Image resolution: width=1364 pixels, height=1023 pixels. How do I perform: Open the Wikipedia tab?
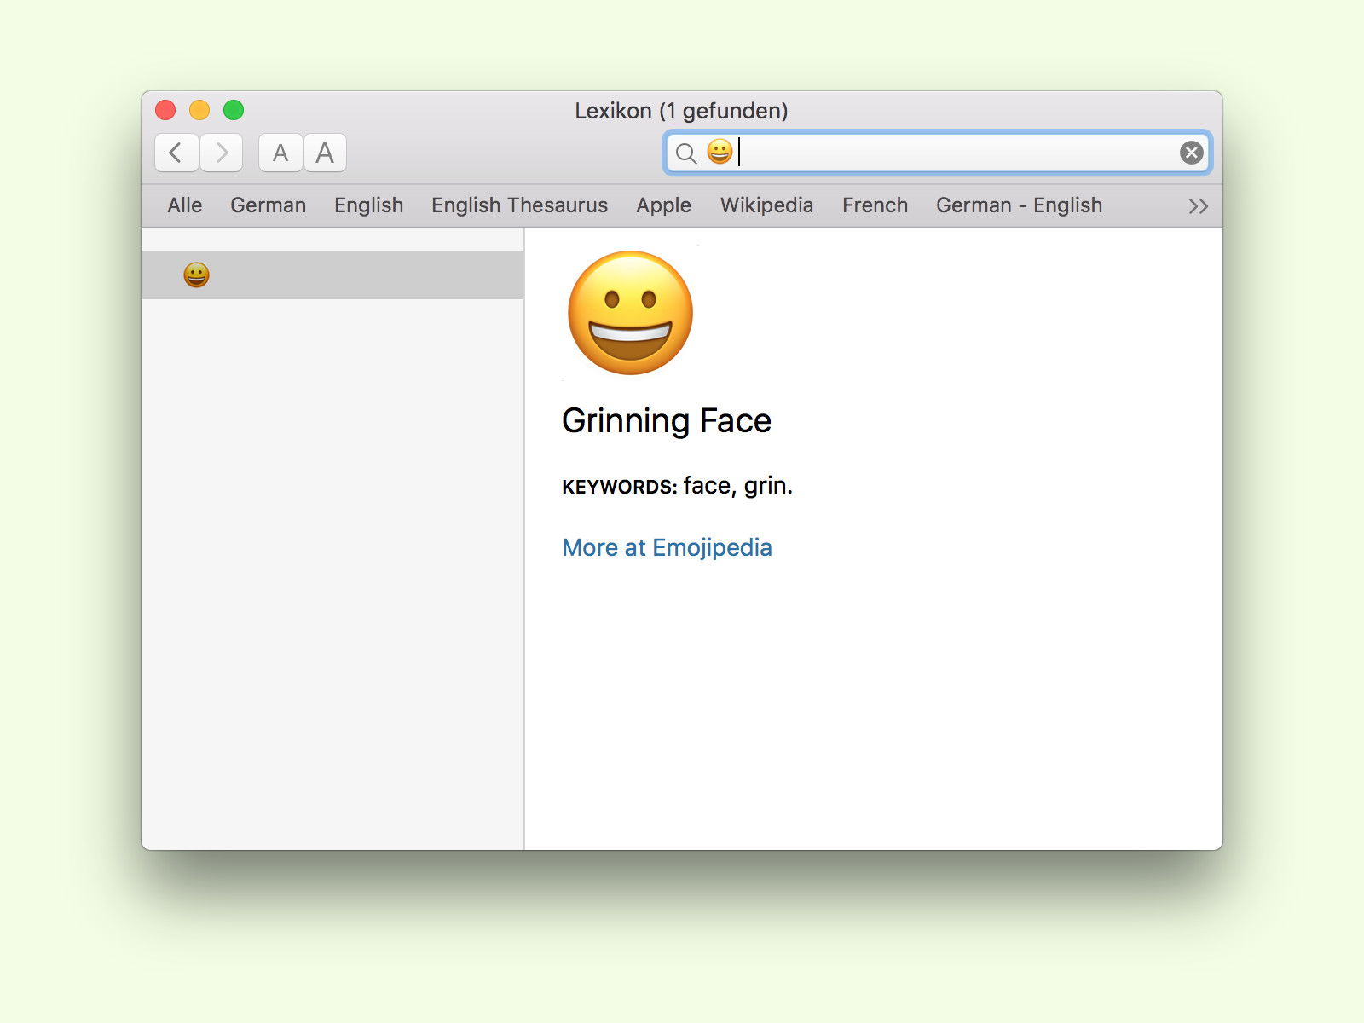(x=766, y=205)
